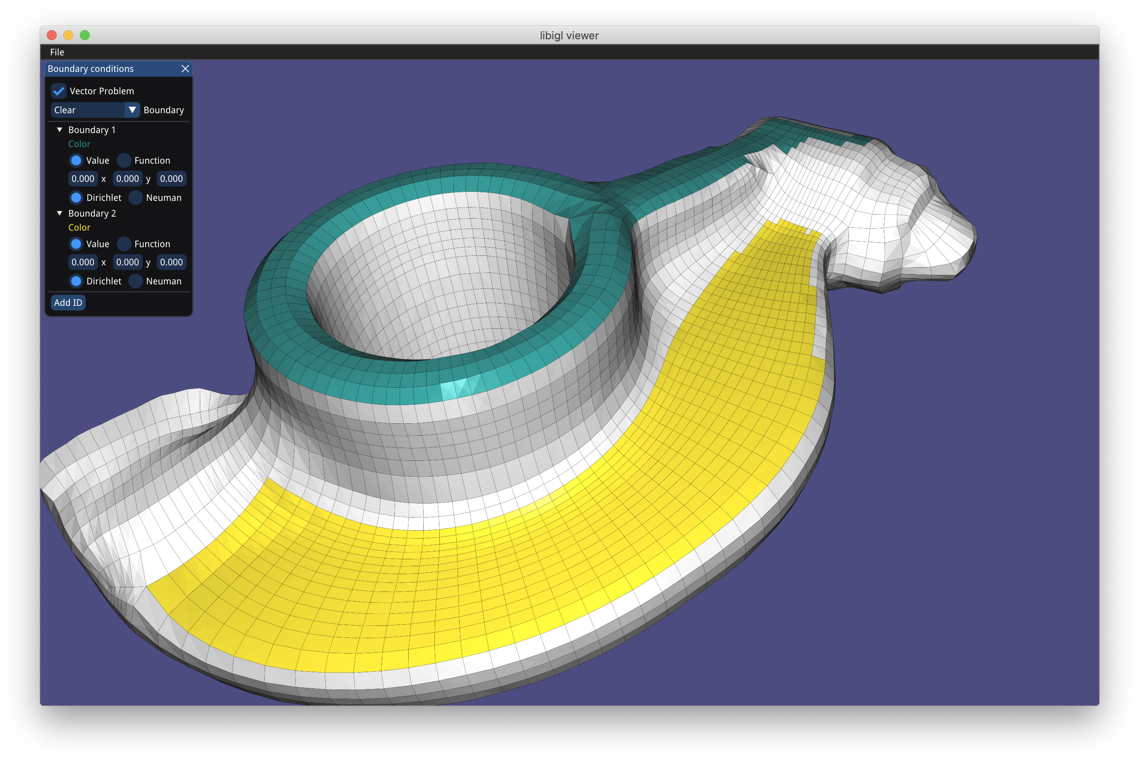Click first value field of Boundary 1
The height and width of the screenshot is (761, 1139).
83,179
